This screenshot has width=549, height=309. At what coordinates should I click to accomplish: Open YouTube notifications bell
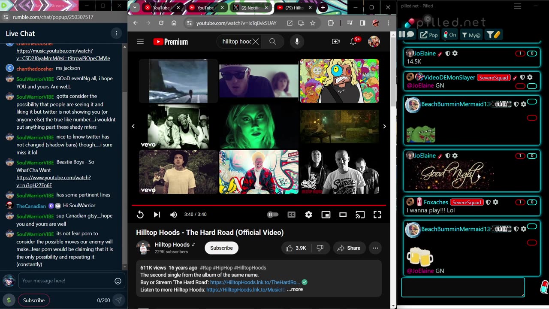(353, 42)
